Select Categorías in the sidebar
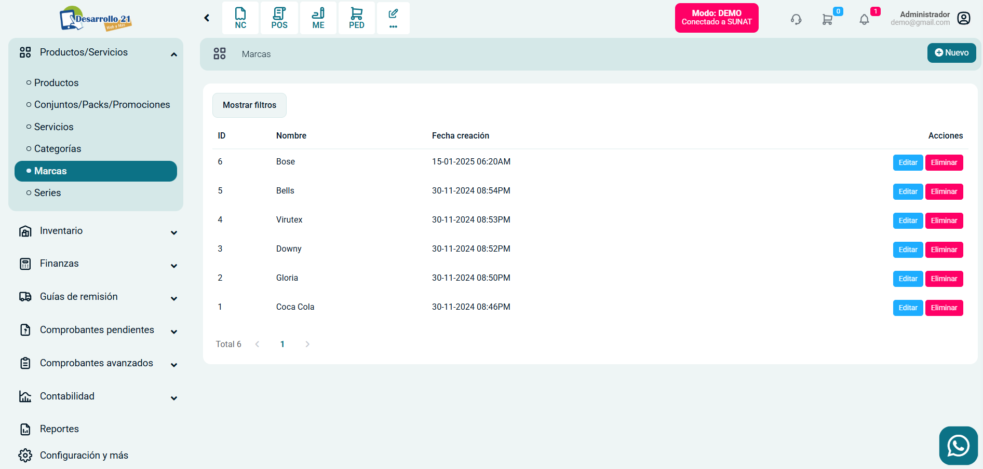This screenshot has height=469, width=983. click(58, 149)
